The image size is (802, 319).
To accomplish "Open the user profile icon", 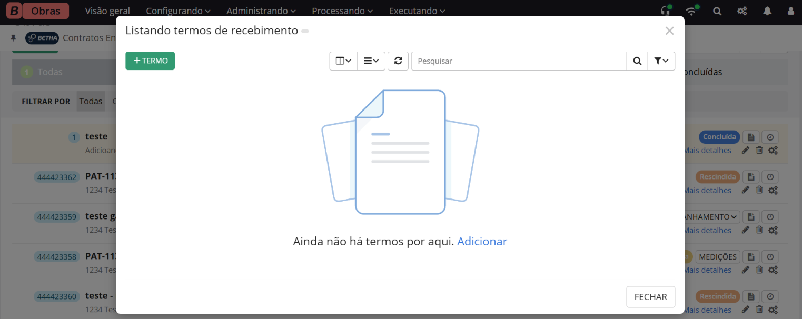I will pos(791,11).
